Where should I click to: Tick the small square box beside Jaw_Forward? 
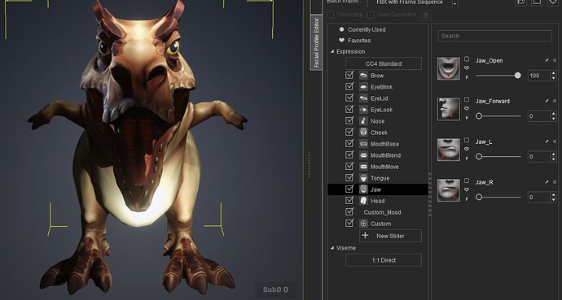click(467, 99)
